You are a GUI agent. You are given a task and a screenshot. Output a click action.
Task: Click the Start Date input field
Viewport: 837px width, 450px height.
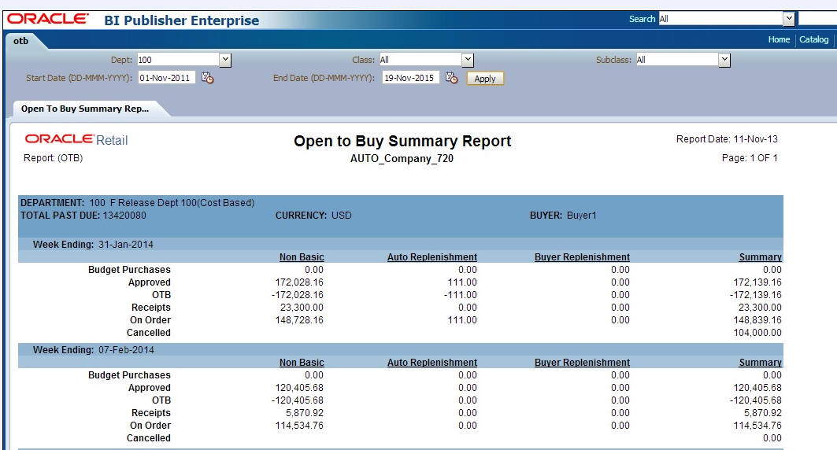(167, 78)
